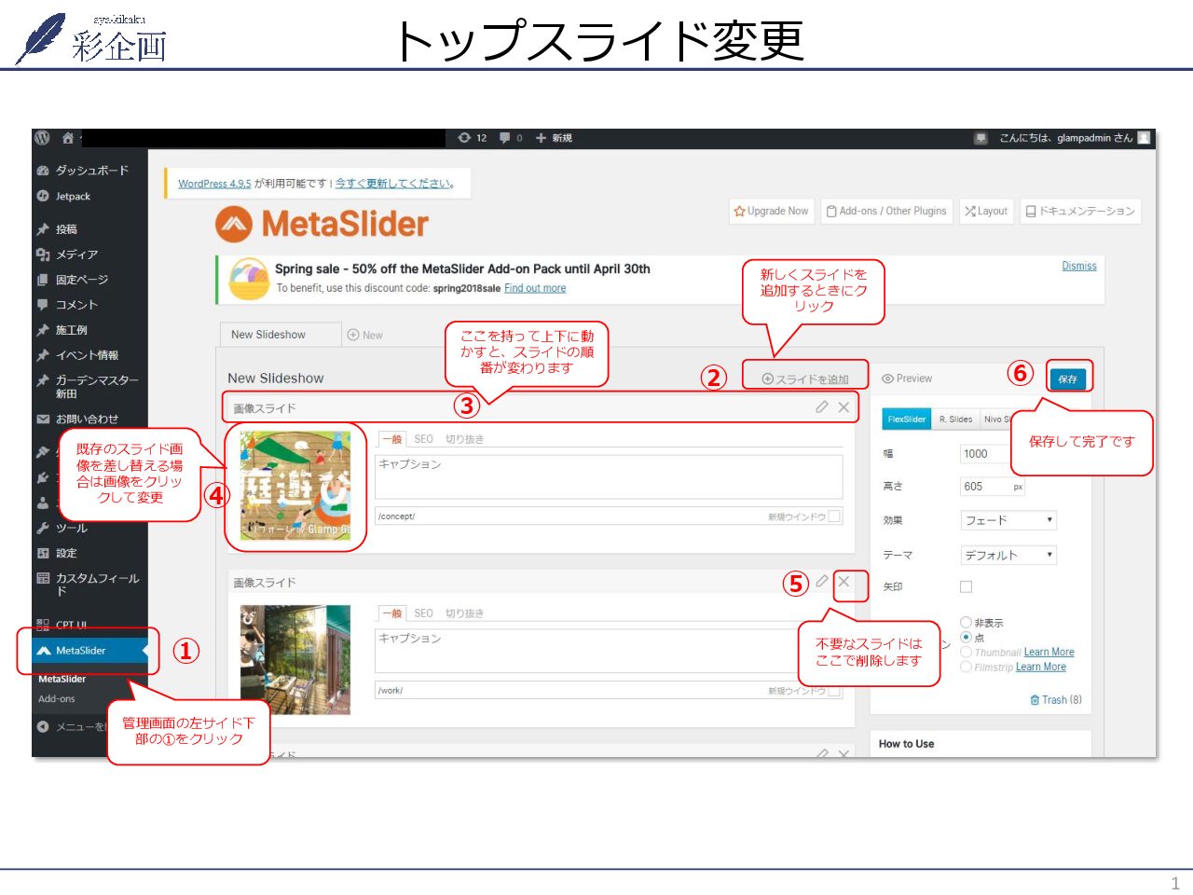Click the ガーデンマスター新田 pin icon
Viewport: 1193px width, 895px height.
pos(43,380)
